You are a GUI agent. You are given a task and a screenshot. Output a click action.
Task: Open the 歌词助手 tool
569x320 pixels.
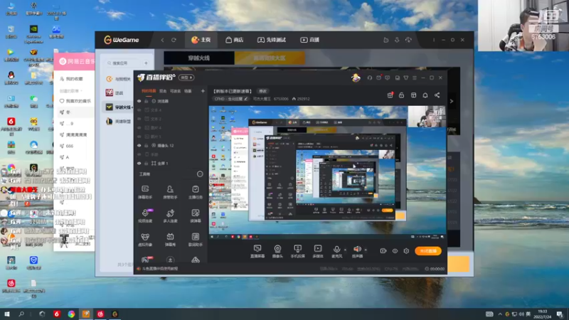tap(195, 240)
